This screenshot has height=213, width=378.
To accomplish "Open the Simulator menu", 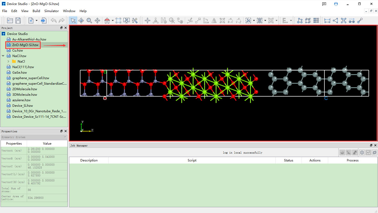I will tap(51, 11).
